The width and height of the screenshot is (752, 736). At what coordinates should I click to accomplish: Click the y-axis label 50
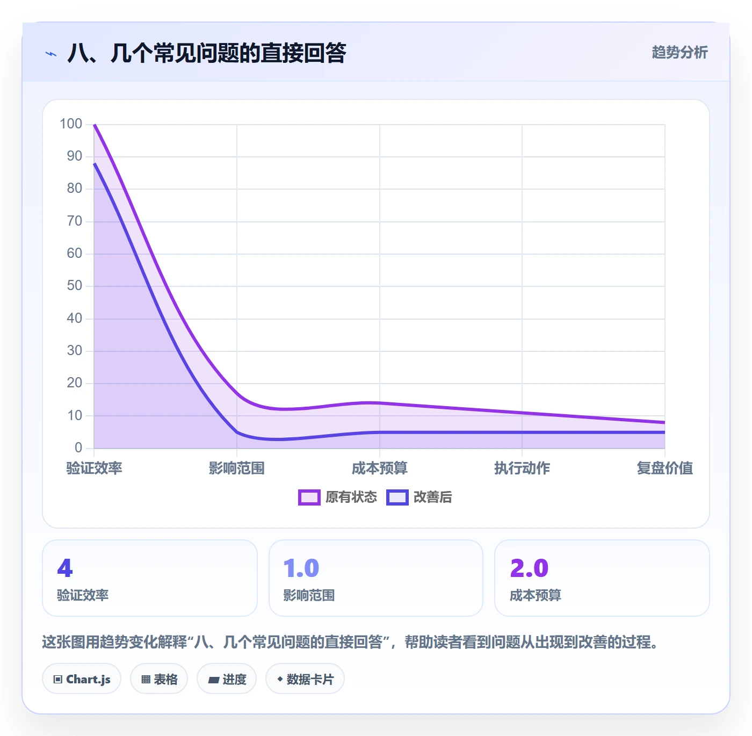[75, 286]
